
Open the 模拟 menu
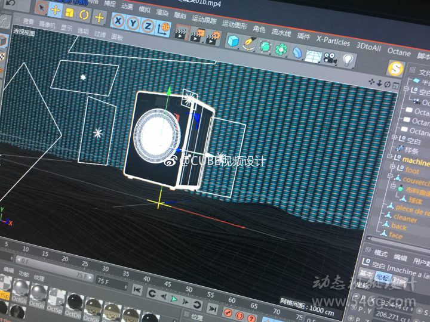[145, 9]
